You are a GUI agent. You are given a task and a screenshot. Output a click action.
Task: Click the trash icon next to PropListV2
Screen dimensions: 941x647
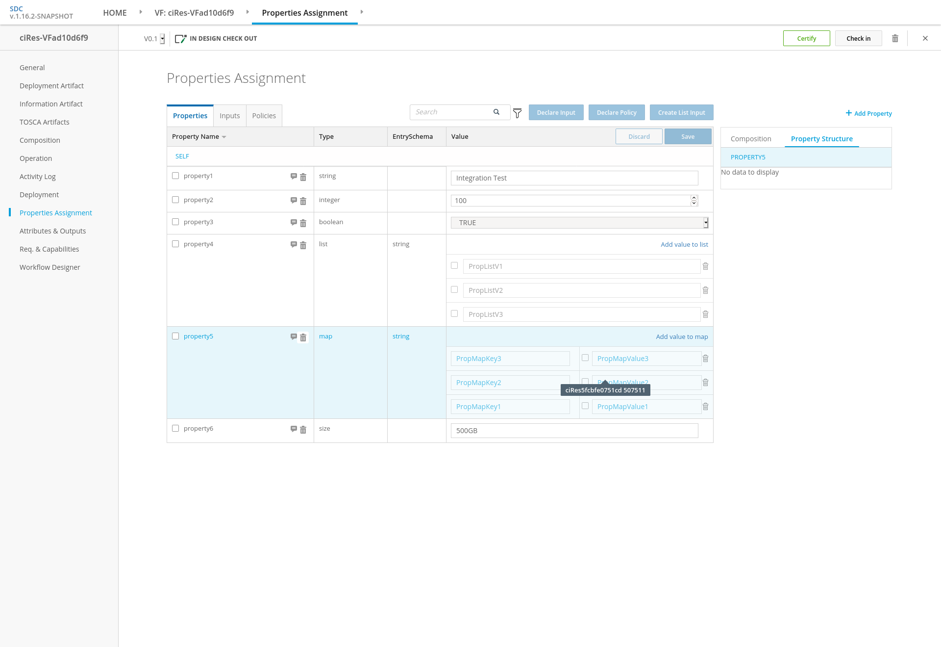coord(705,290)
